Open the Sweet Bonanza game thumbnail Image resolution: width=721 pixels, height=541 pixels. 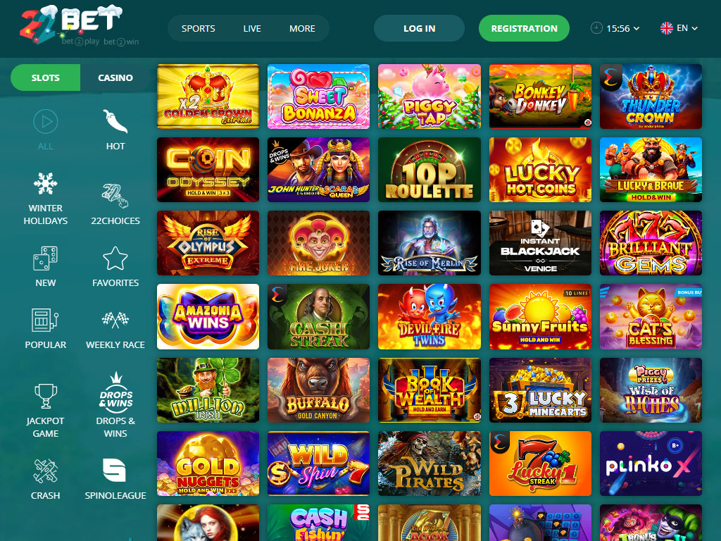(x=318, y=96)
